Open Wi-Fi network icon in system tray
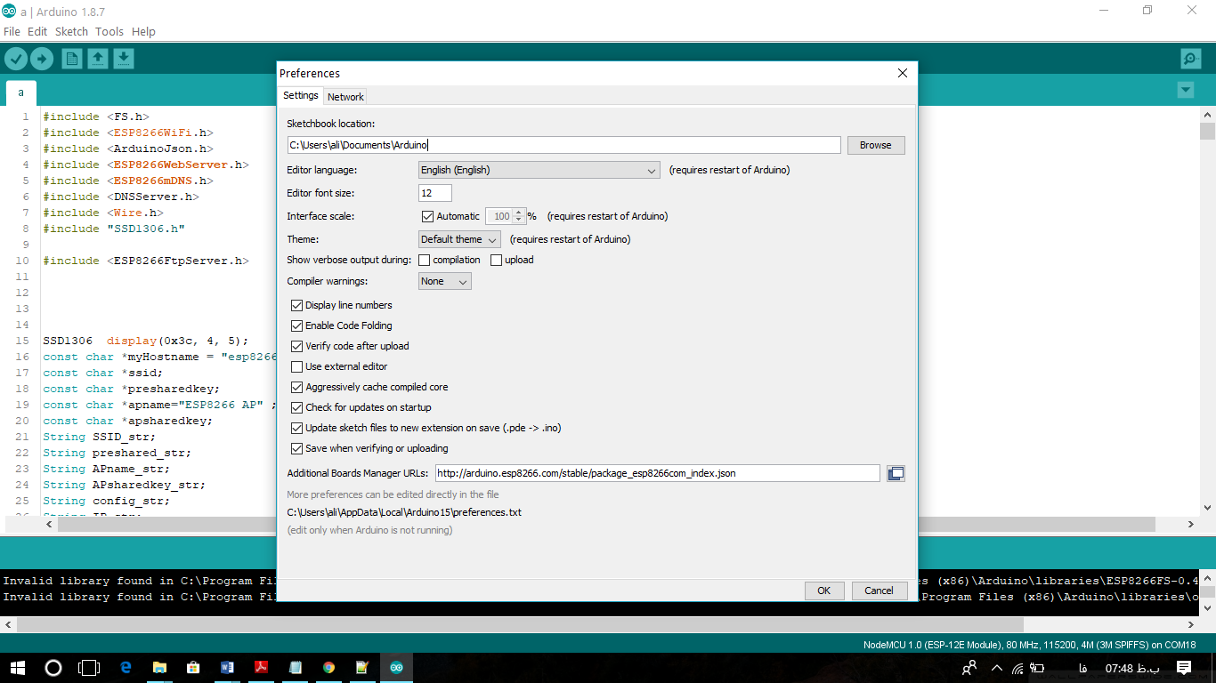The image size is (1216, 683). pyautogui.click(x=1017, y=667)
